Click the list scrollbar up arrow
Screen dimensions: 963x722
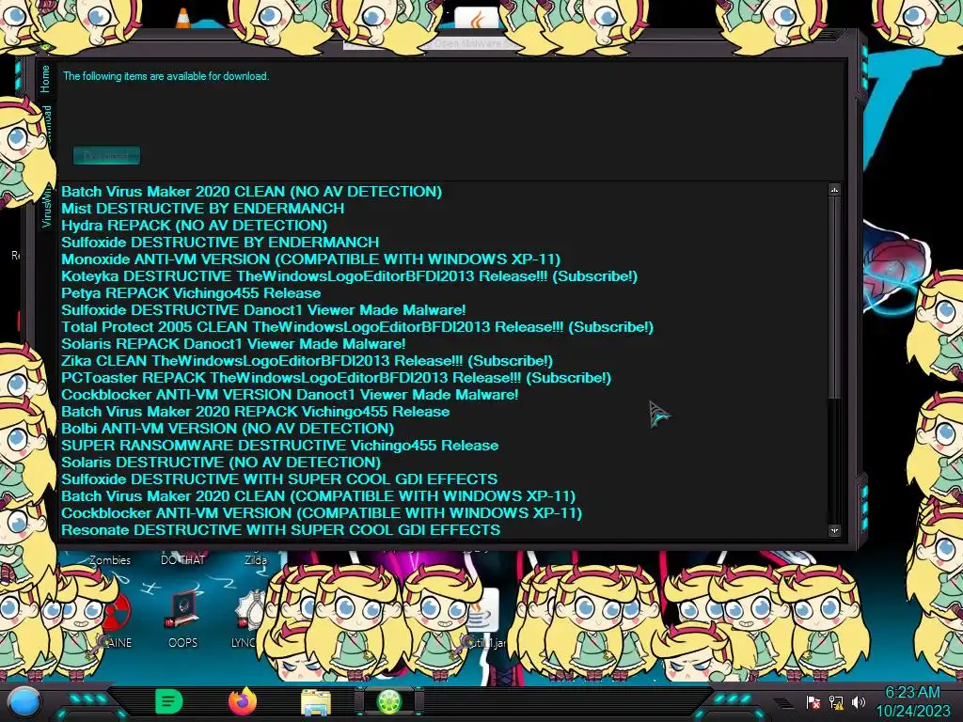[x=834, y=190]
